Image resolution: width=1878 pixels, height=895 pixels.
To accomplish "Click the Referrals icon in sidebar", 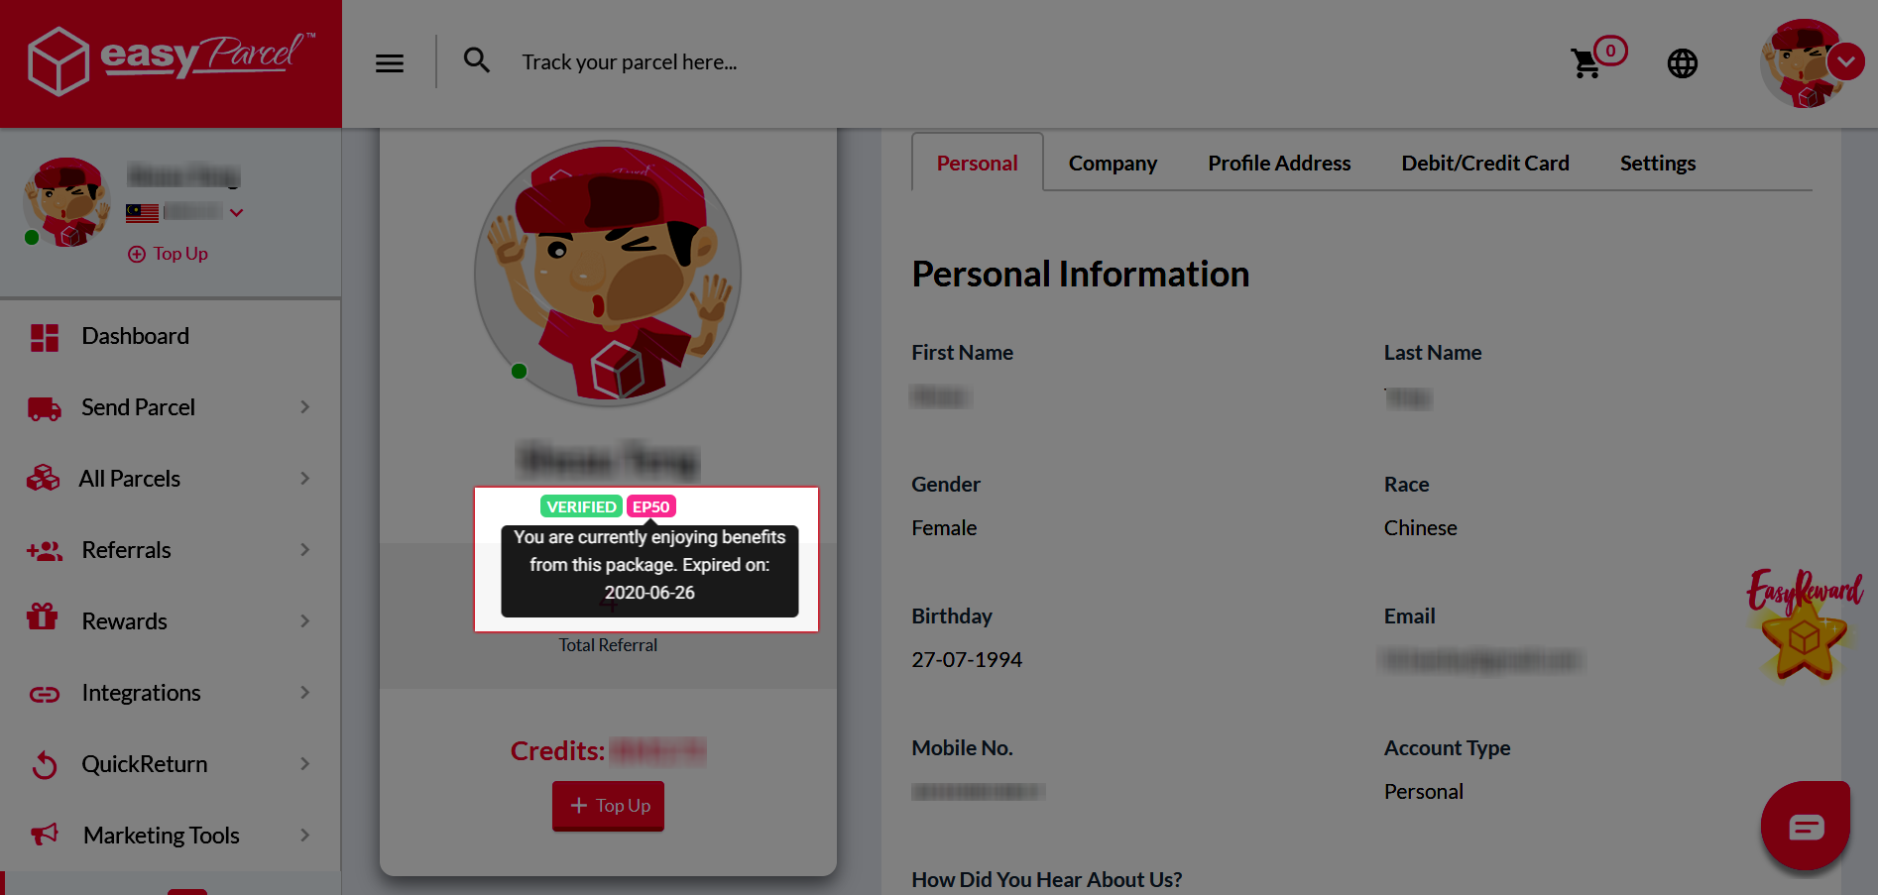I will point(44,550).
